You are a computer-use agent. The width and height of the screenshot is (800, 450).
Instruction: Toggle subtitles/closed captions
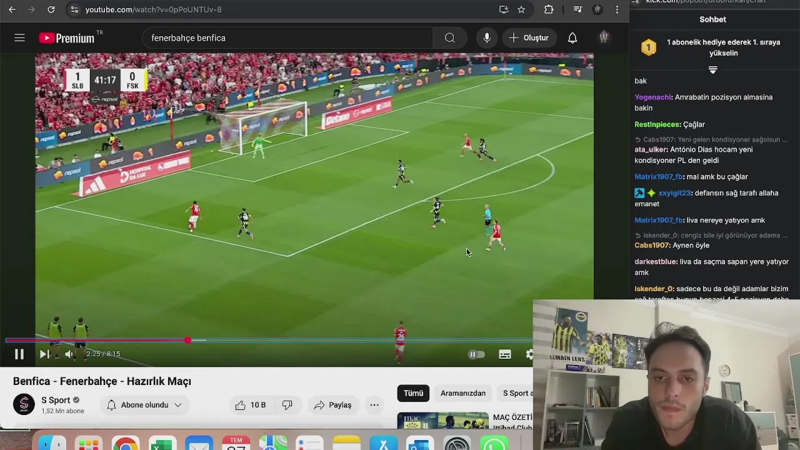click(x=505, y=354)
